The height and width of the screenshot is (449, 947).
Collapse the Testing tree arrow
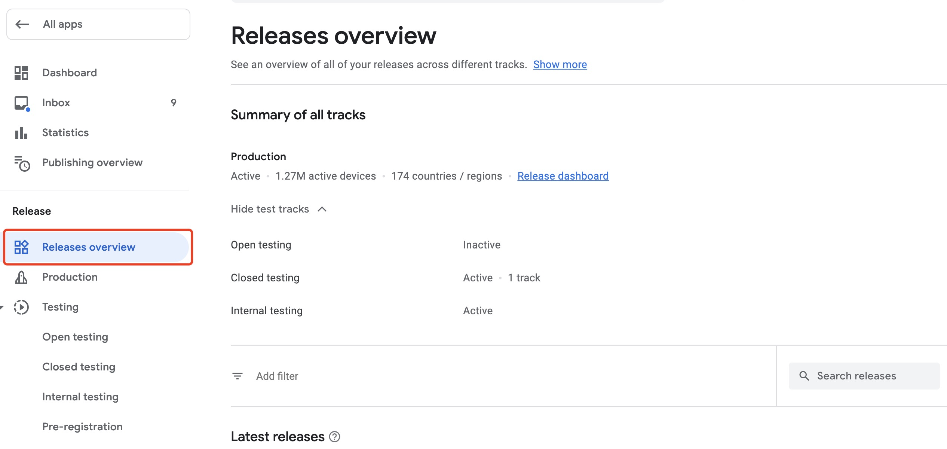pyautogui.click(x=2, y=307)
